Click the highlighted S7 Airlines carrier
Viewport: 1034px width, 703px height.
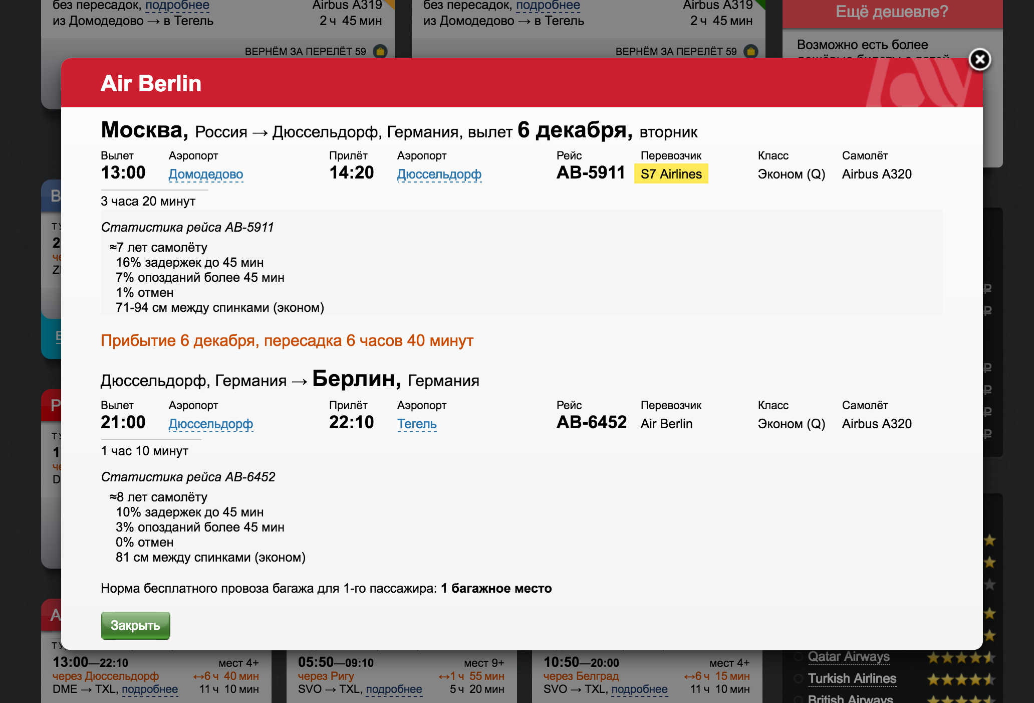(x=671, y=174)
